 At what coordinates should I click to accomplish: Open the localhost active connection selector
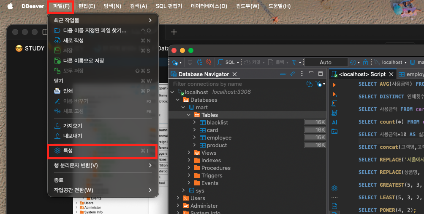pos(391,63)
